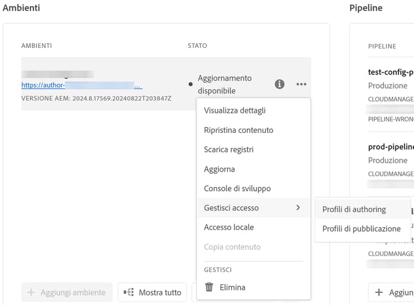The width and height of the screenshot is (414, 305).
Task: Click the three-dot more options icon
Action: (x=301, y=84)
